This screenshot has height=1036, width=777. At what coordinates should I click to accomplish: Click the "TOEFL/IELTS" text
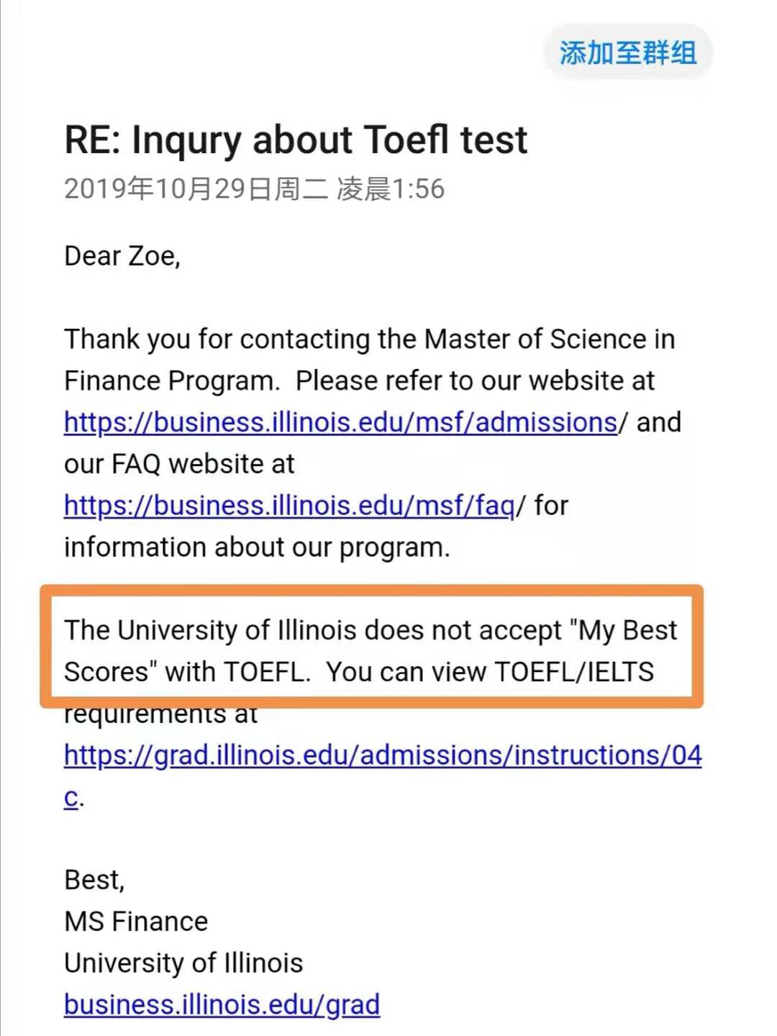[575, 672]
